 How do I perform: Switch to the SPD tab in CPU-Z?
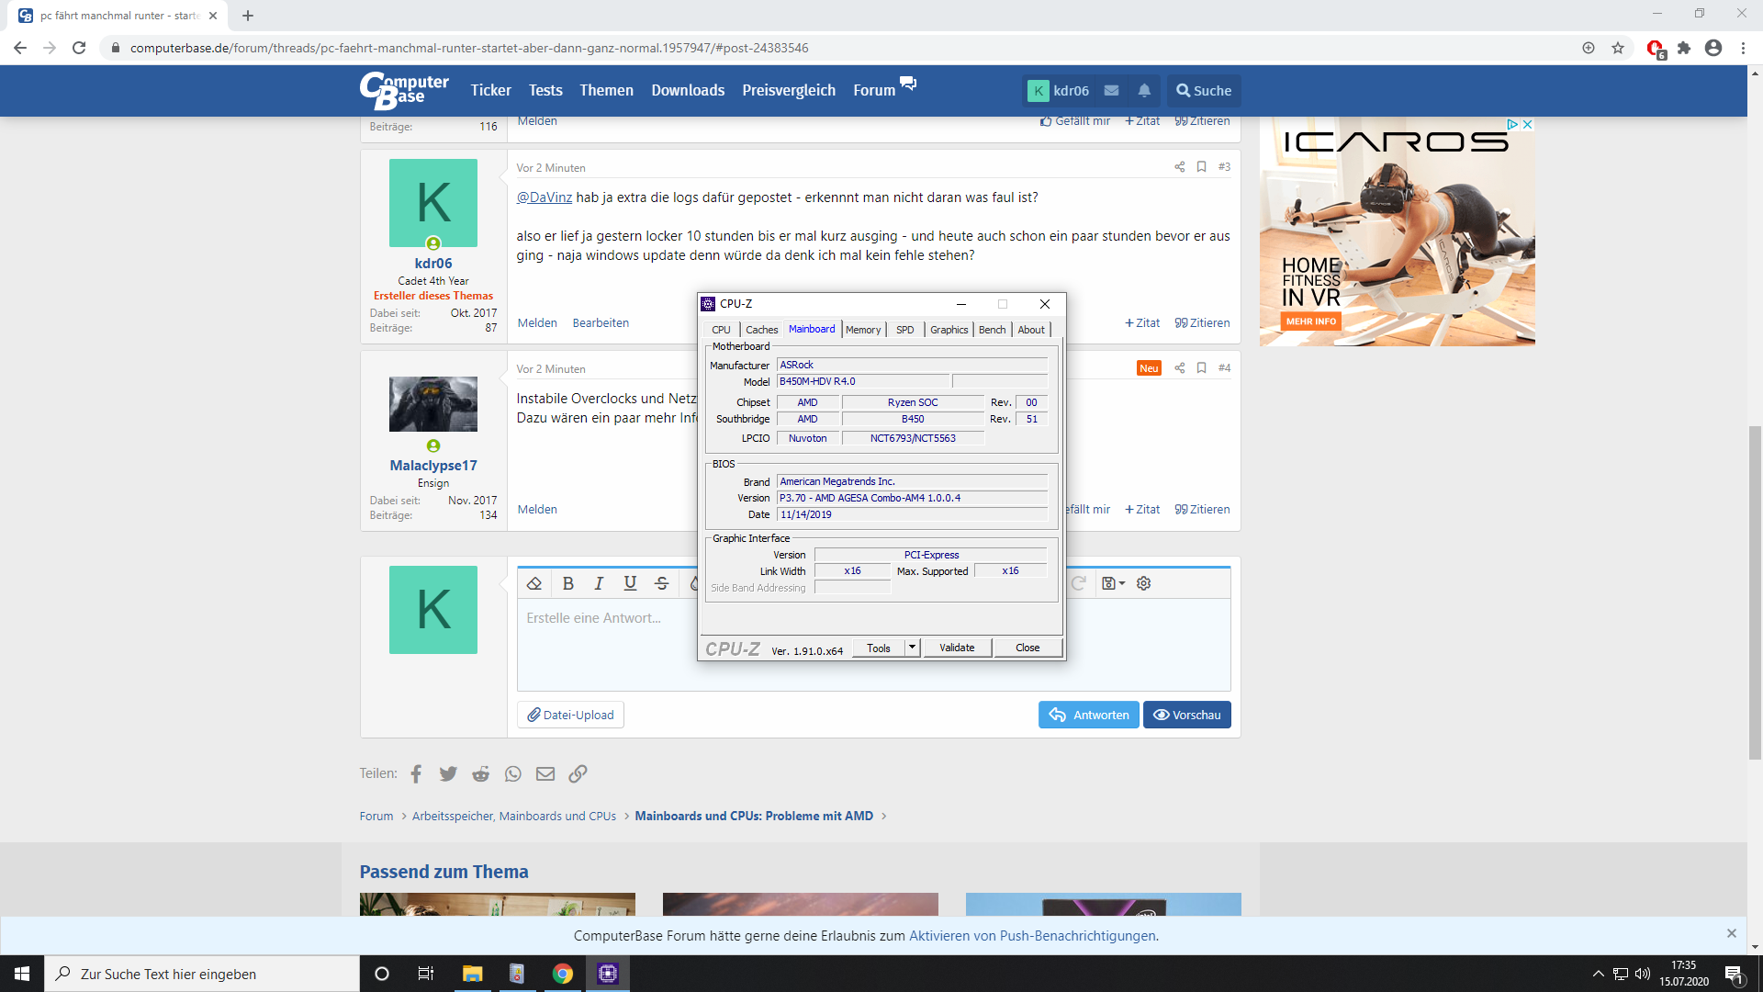[x=905, y=330]
